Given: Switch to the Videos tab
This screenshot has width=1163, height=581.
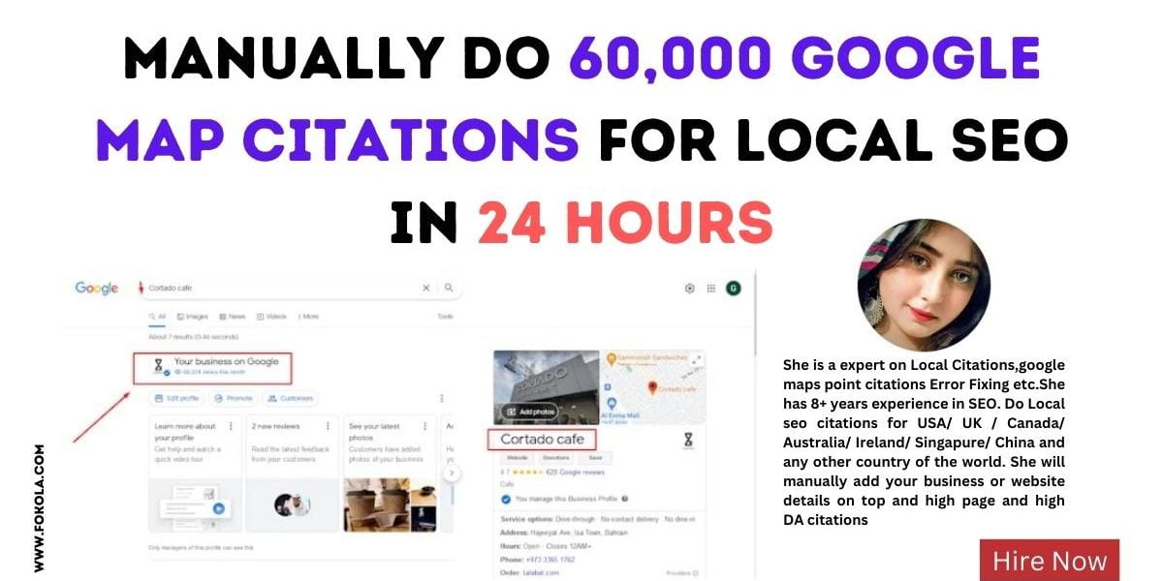Looking at the screenshot, I should tap(271, 317).
